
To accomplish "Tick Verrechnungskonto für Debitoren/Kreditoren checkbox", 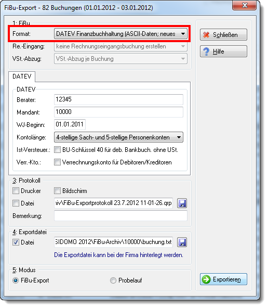I will click(x=57, y=162).
